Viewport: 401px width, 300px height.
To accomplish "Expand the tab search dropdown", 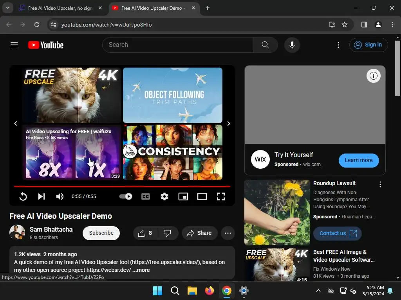I will pos(8,8).
